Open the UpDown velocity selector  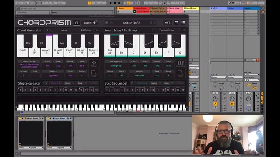53,75
